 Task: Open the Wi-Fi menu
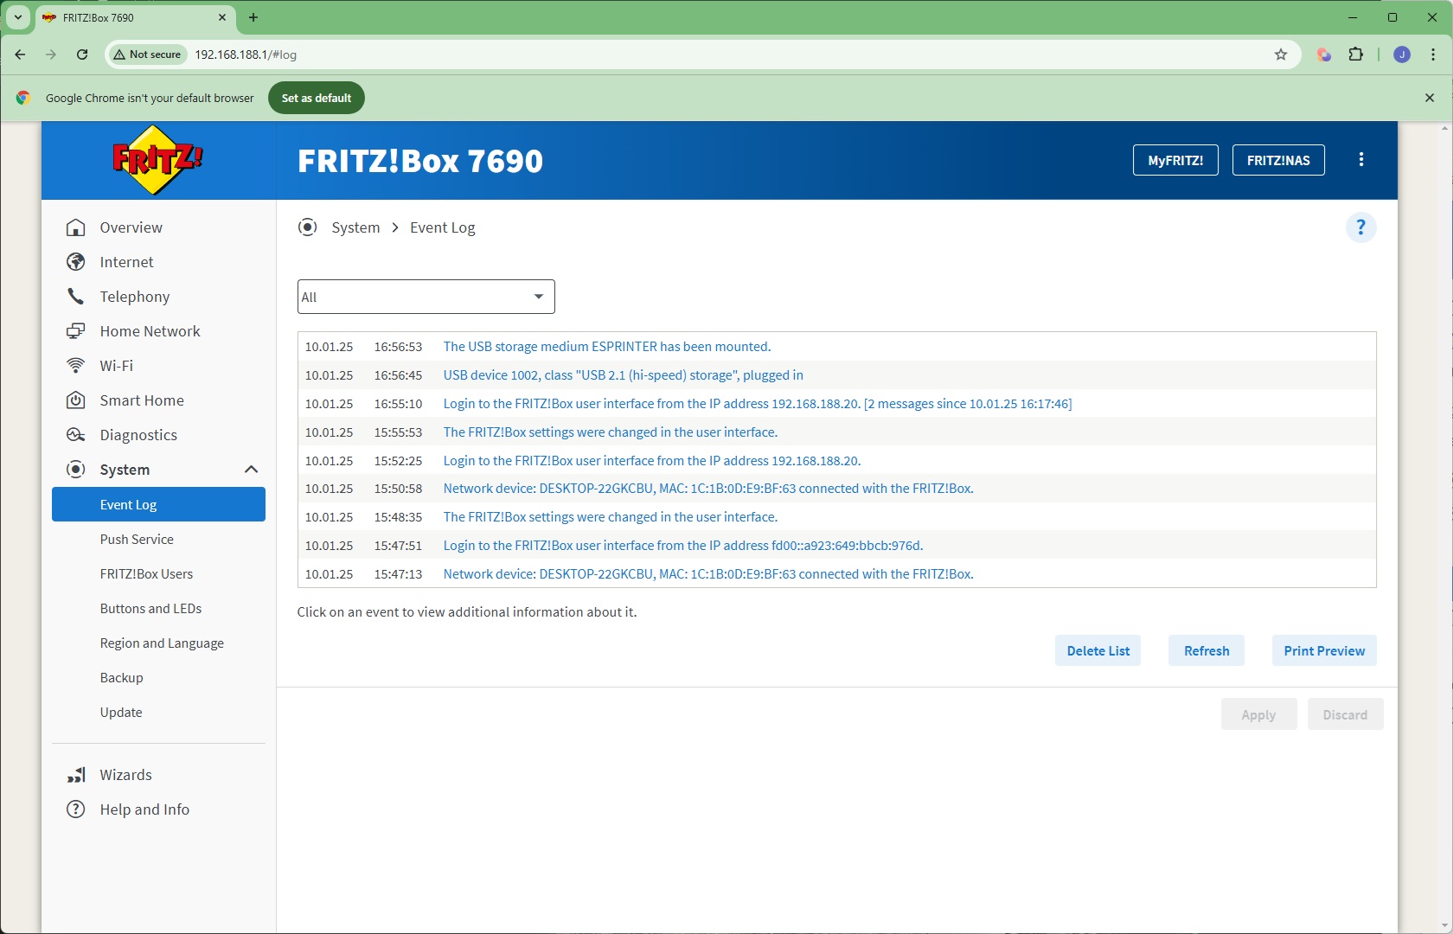(x=117, y=366)
